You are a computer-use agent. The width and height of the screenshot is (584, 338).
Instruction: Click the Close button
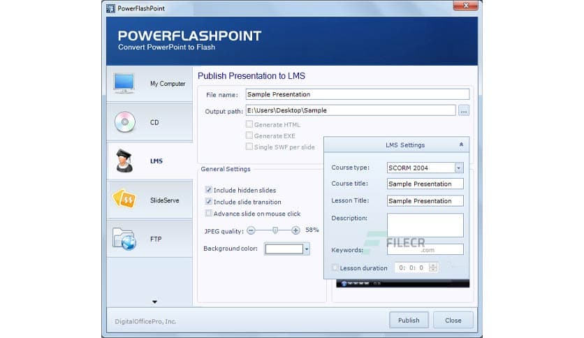453,320
